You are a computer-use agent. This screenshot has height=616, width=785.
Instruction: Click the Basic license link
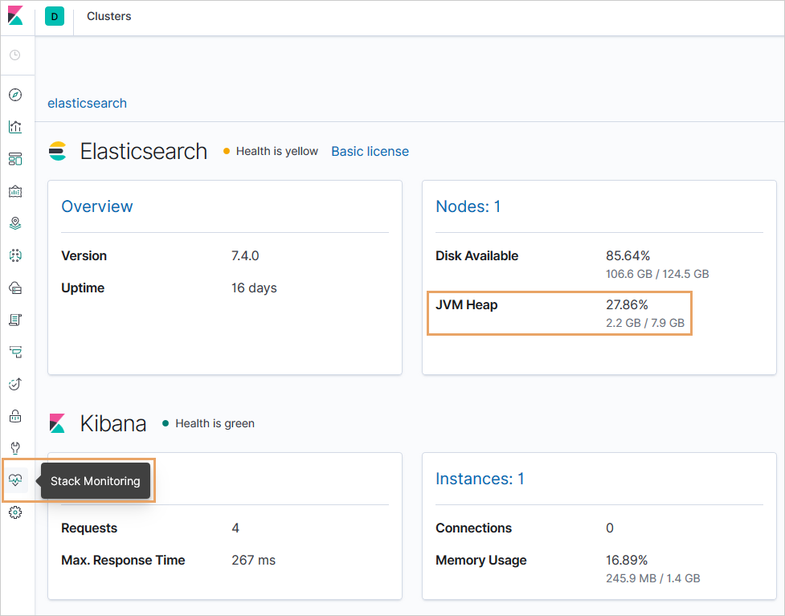click(370, 151)
